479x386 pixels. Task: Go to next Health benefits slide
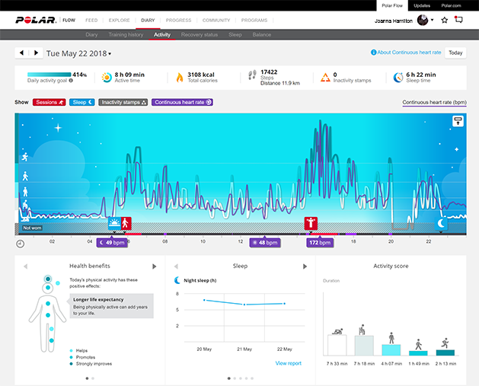pos(155,266)
